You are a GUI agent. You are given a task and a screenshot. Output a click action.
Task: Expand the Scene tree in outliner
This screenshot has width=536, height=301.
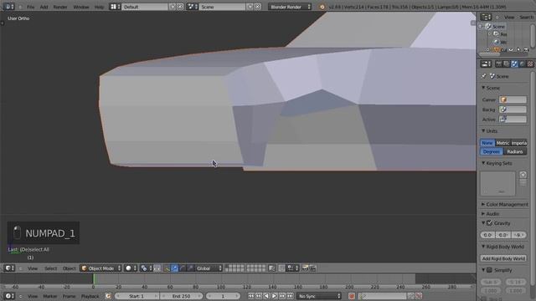[481, 26]
